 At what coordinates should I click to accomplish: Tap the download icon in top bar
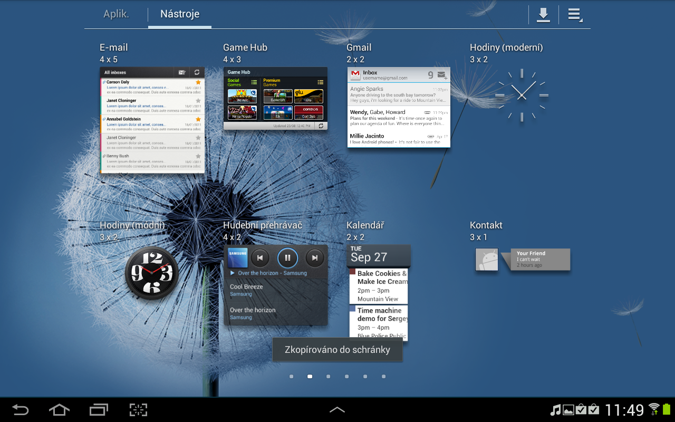coord(543,15)
